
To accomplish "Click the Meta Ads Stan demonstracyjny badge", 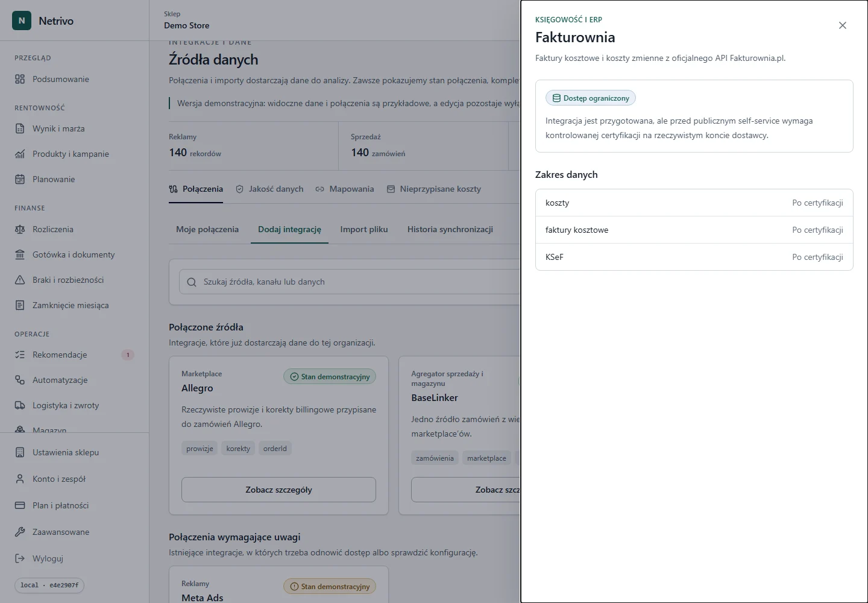I will tap(330, 587).
